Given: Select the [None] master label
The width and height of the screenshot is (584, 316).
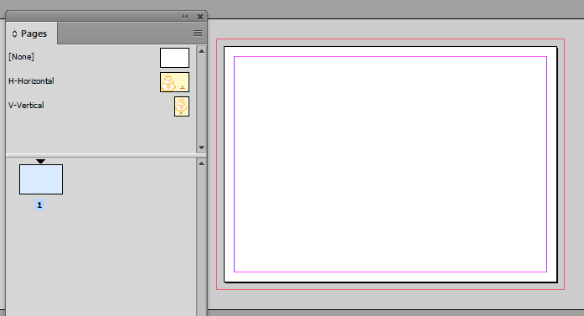Looking at the screenshot, I should tap(21, 57).
